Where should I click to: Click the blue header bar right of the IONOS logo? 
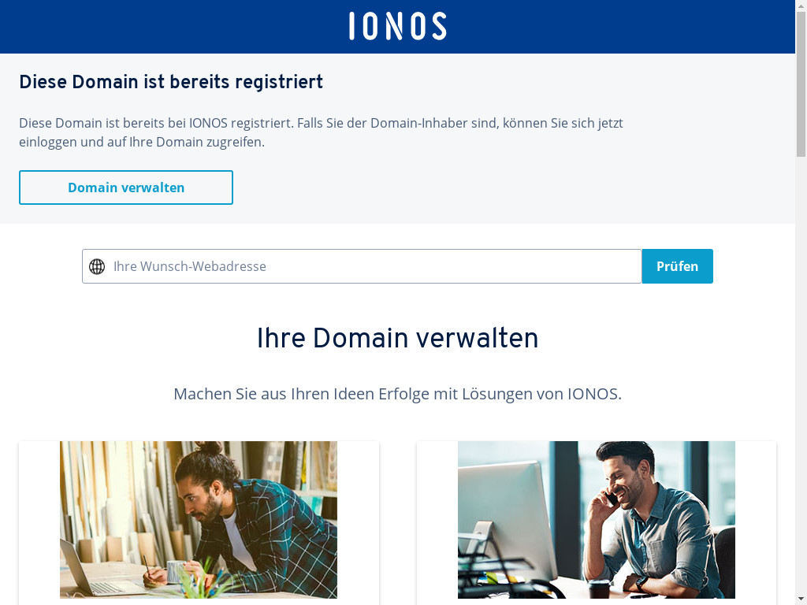click(x=630, y=26)
